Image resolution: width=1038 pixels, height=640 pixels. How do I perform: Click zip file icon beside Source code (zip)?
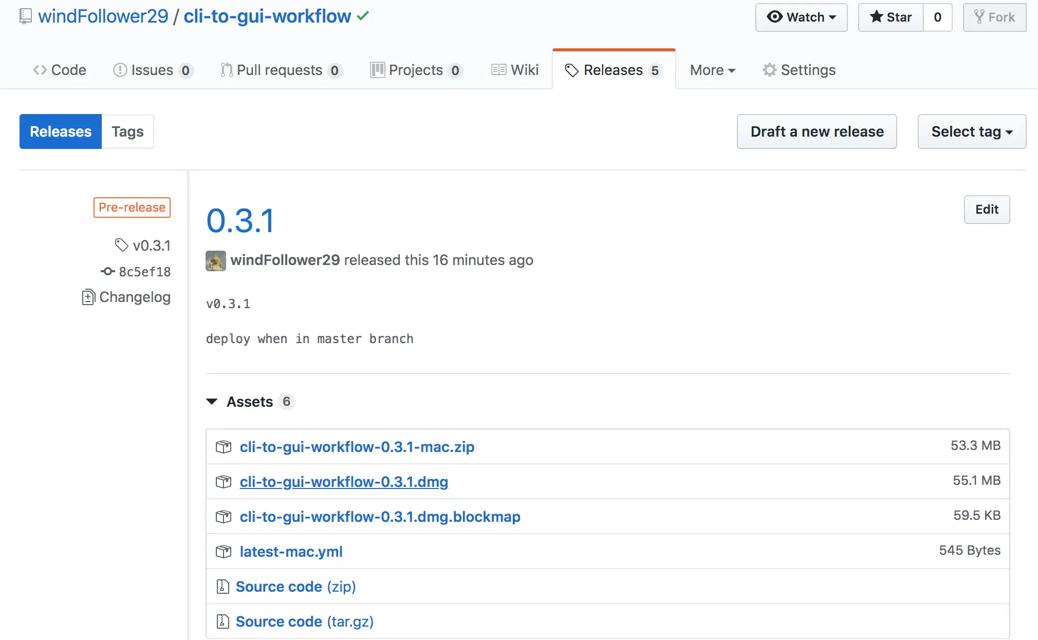click(223, 586)
